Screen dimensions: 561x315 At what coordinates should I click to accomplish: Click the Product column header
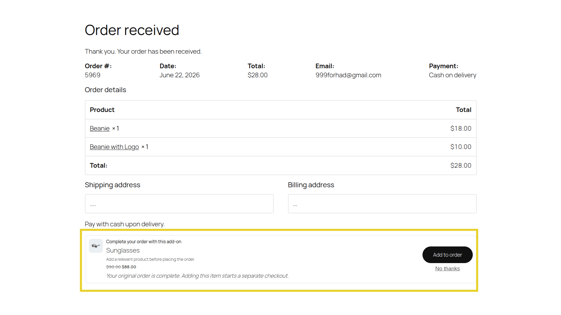tap(102, 110)
